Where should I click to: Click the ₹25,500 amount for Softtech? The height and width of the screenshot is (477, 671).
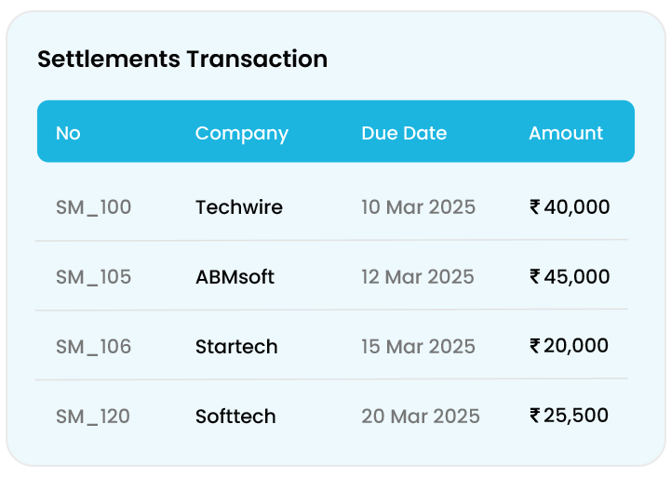coord(570,415)
